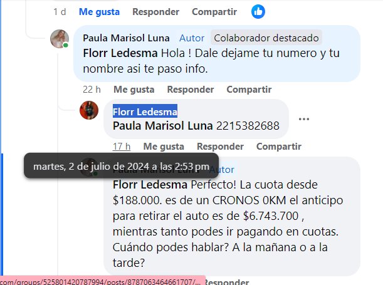This screenshot has height=285, width=383.
Task: Open the three-dots comment options menu
Action: coord(304,119)
